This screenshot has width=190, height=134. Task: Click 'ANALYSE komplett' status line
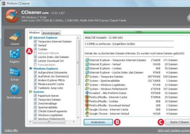[104, 38]
